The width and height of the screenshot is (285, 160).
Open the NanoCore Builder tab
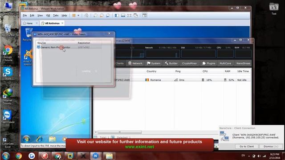click(x=171, y=63)
